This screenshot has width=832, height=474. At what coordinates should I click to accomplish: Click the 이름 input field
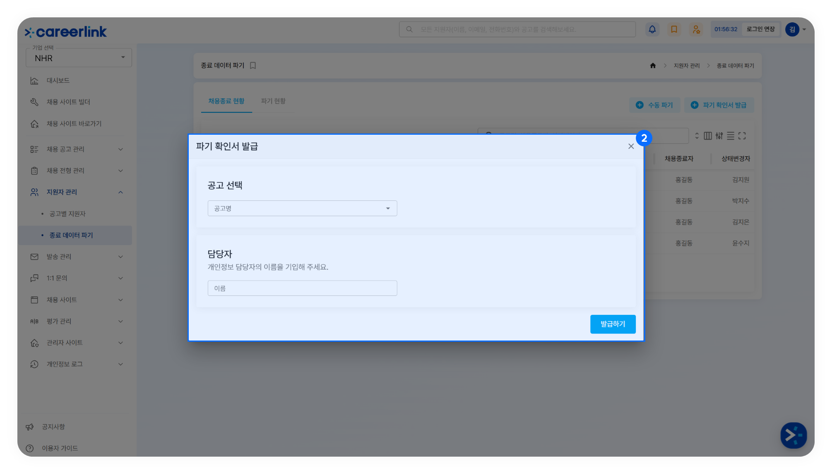302,288
